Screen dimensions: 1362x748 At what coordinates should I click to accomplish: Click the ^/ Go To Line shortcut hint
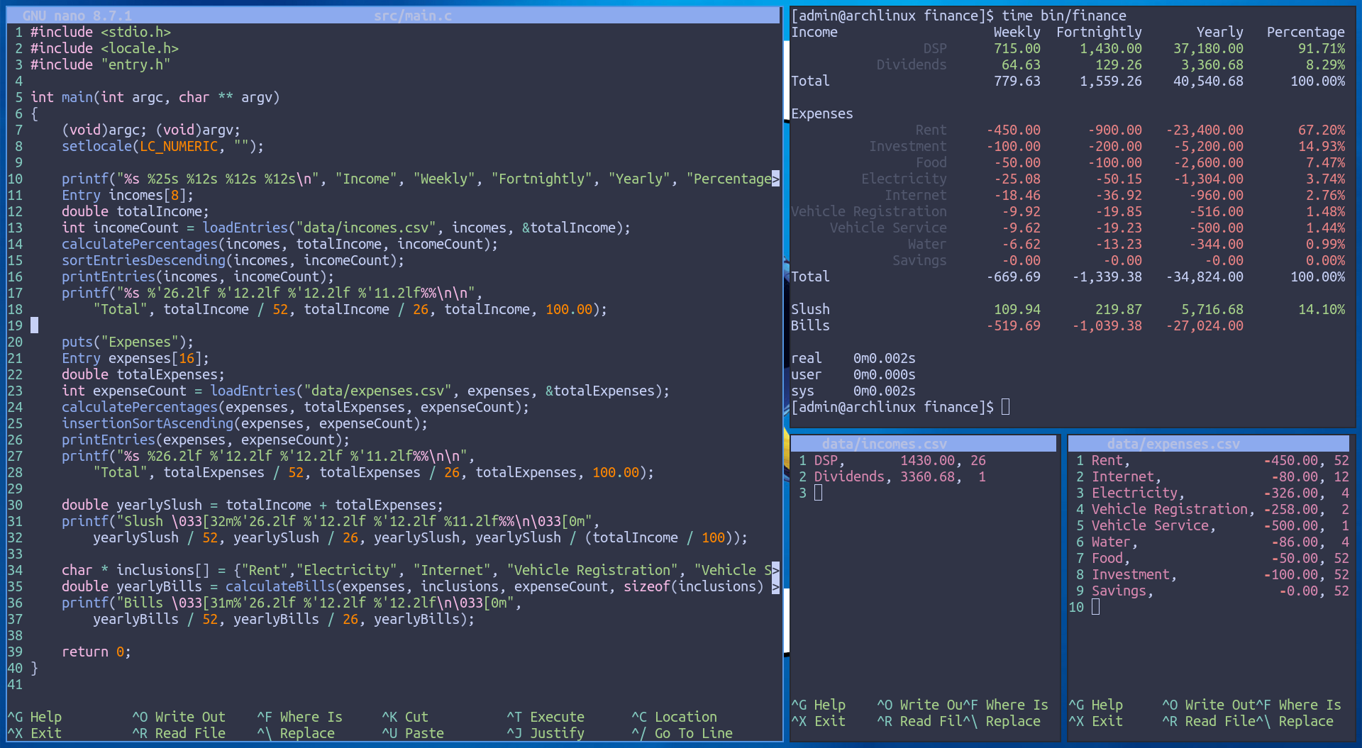coord(682,733)
